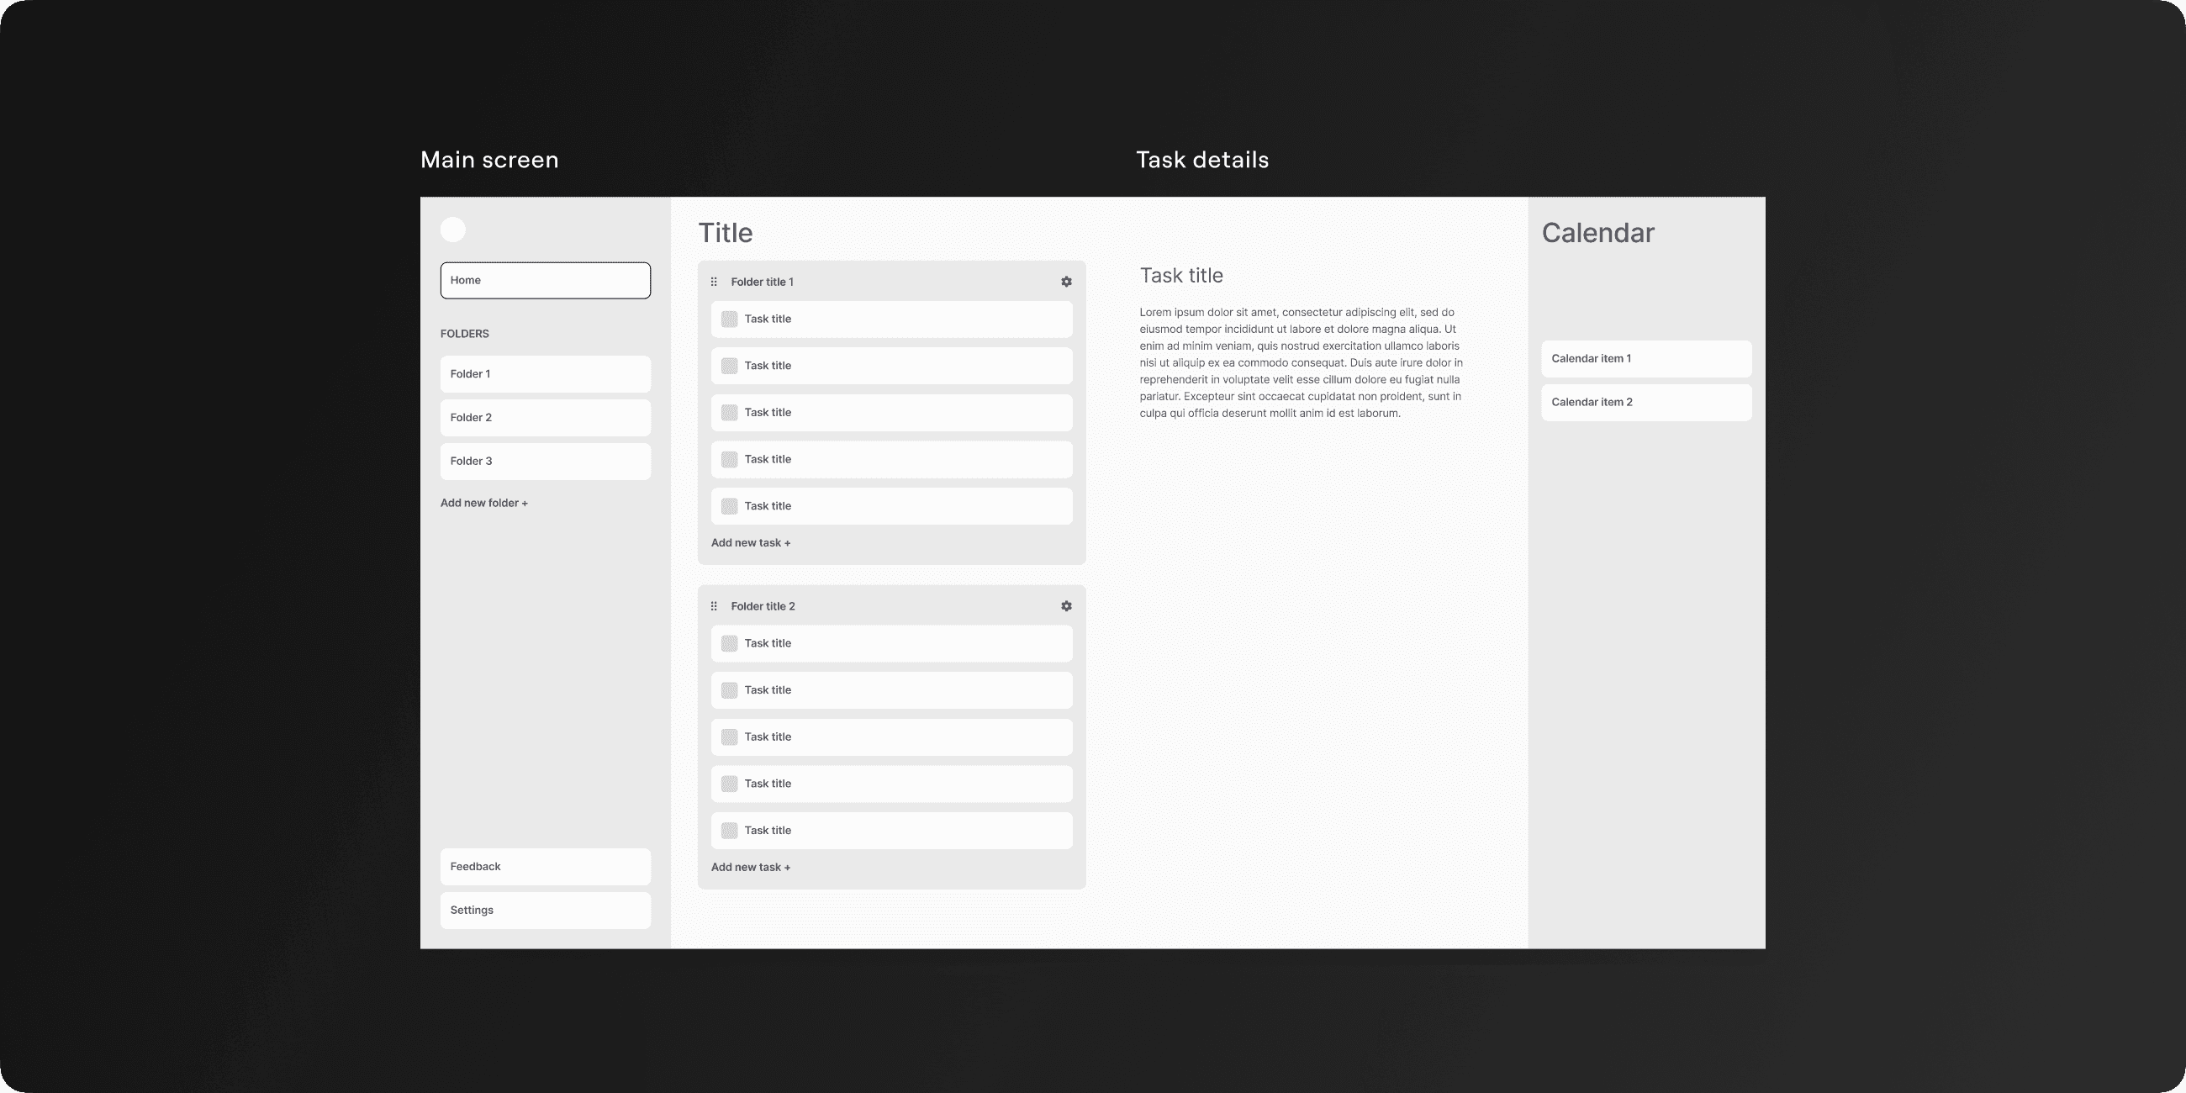This screenshot has height=1093, width=2186.
Task: Check the first task in Folder title 1
Action: tap(729, 319)
